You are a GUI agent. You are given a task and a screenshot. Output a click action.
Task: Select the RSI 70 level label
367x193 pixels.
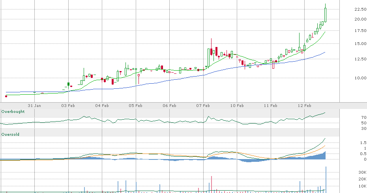coord(364,117)
